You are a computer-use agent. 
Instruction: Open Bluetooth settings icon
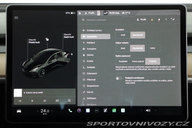coord(166,19)
